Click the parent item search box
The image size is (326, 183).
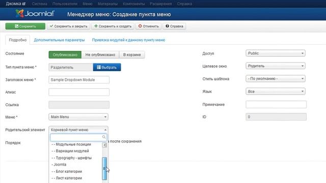coord(78,137)
